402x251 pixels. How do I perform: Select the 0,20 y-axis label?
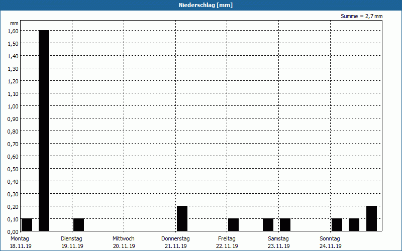pyautogui.click(x=13, y=207)
